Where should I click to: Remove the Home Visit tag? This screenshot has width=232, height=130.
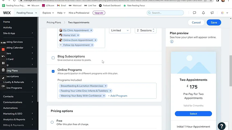(x=78, y=35)
